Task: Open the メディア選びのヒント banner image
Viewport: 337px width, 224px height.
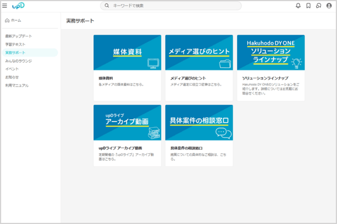Action: pos(199,53)
